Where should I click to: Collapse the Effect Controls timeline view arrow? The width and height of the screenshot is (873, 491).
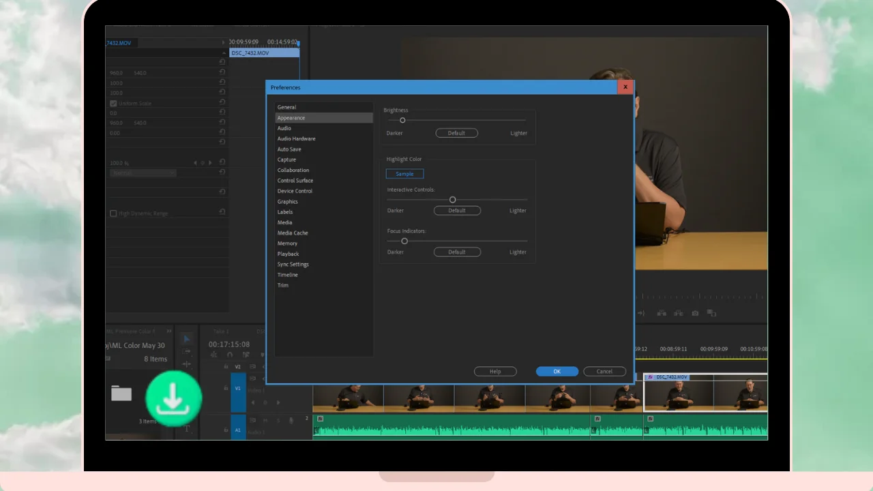(x=223, y=42)
